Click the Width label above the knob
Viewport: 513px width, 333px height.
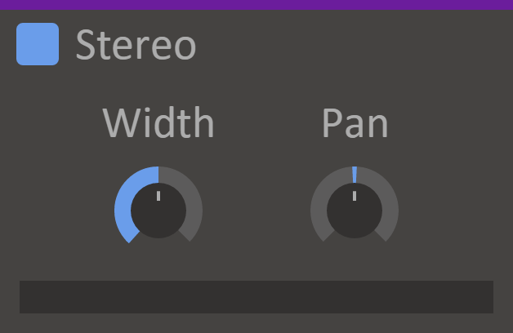pos(158,123)
